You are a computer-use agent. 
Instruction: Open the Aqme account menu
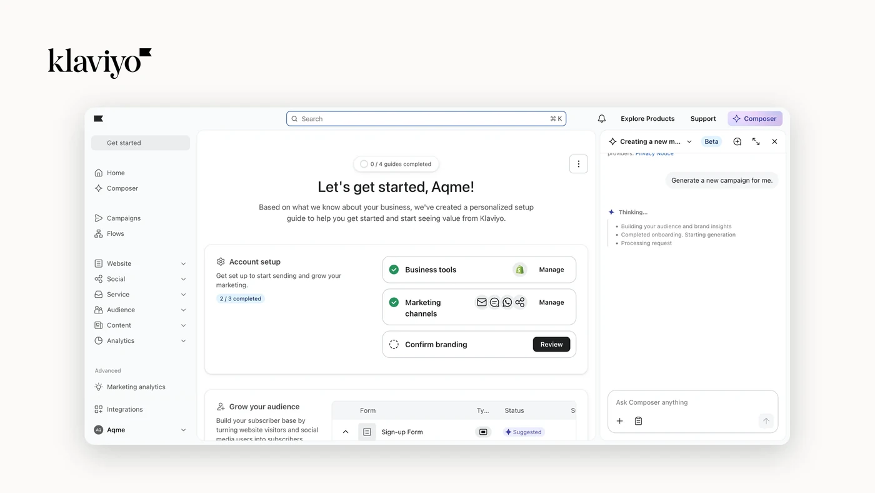point(141,430)
